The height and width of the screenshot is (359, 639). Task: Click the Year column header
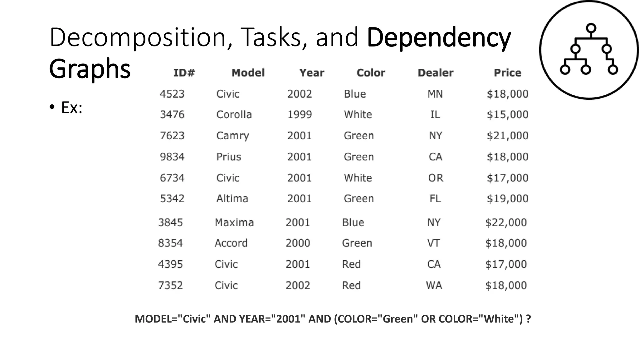pyautogui.click(x=312, y=73)
